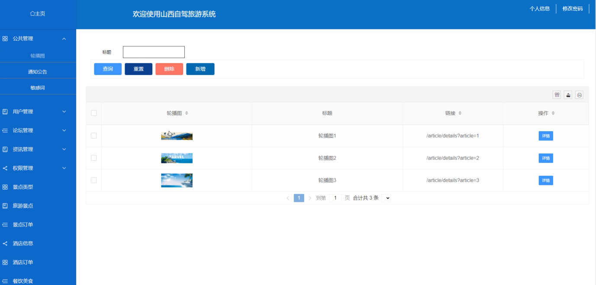Click the 景点订单 list icon
Screen dimensions: 596x285
click(5, 225)
